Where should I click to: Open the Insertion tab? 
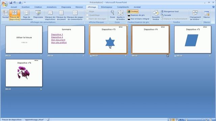(26, 7)
